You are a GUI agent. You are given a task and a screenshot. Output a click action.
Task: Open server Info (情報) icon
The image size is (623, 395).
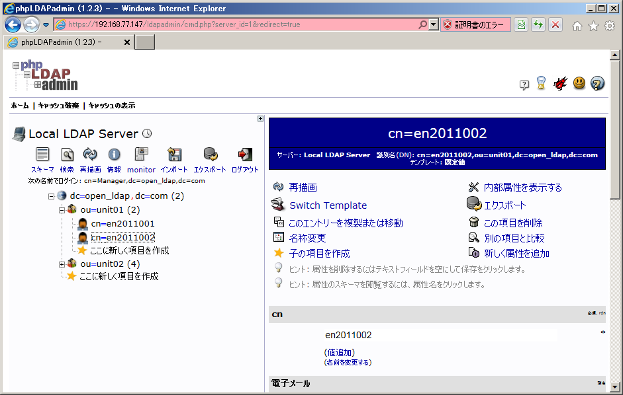tap(114, 155)
